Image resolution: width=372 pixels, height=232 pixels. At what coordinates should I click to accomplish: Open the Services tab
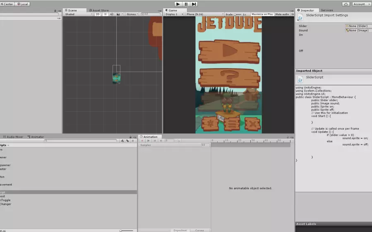coord(326,10)
